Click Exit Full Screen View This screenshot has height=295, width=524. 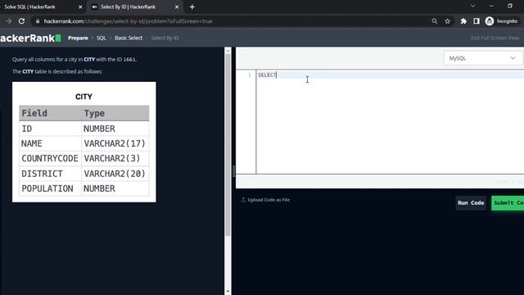click(x=495, y=38)
